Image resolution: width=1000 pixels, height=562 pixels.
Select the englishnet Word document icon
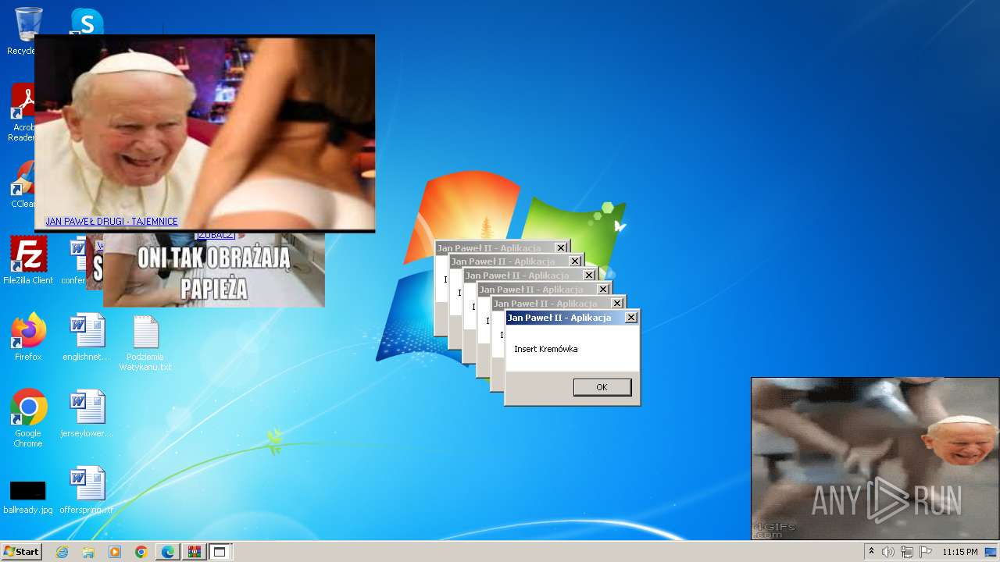tap(87, 337)
